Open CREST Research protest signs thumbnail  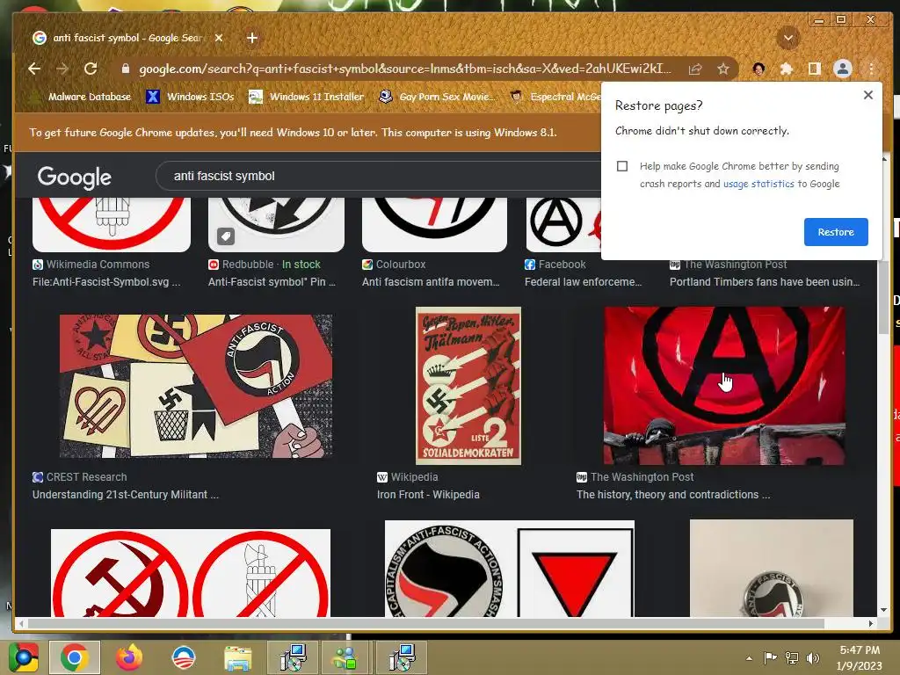196,386
